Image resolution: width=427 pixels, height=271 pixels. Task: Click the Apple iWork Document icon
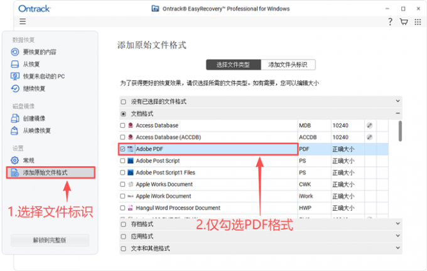(x=131, y=196)
